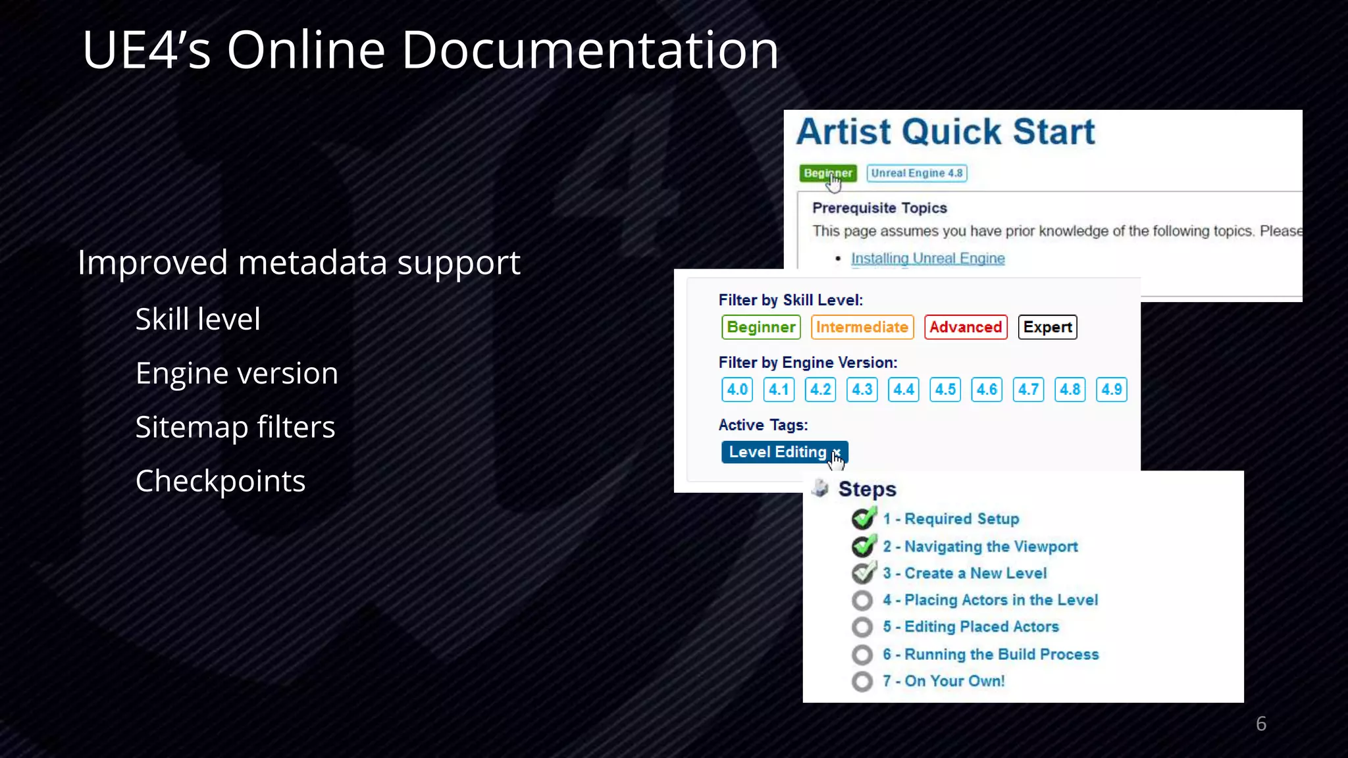Open step 6 - Running the Build Process link
The image size is (1348, 758).
[x=991, y=655]
